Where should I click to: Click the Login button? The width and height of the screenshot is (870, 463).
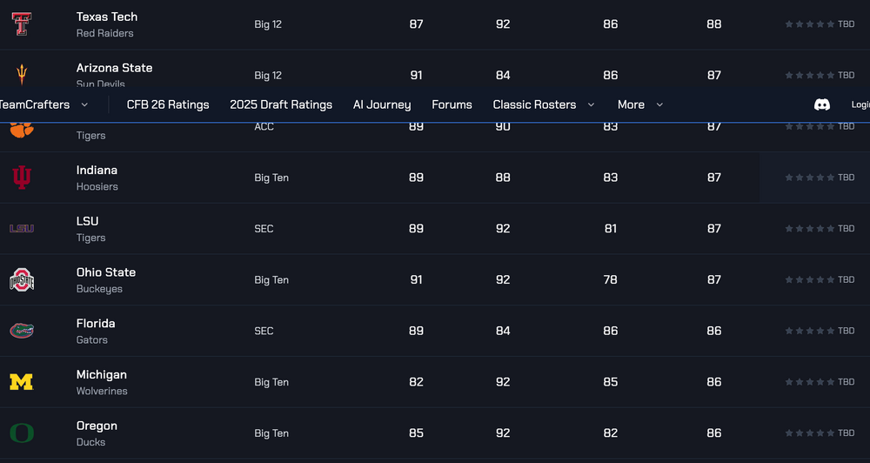(x=860, y=104)
